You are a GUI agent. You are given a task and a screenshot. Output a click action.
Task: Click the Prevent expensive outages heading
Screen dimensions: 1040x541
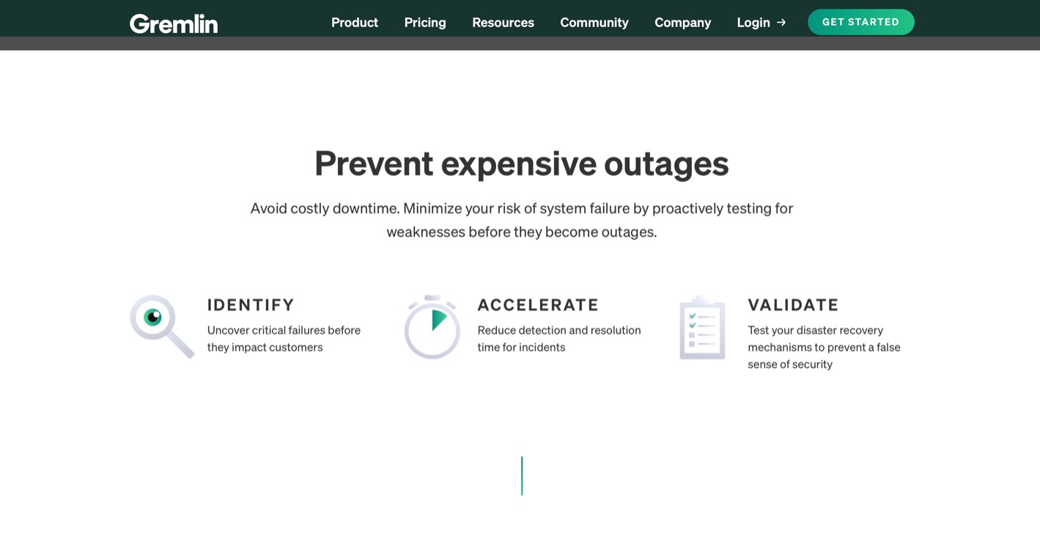(x=522, y=163)
